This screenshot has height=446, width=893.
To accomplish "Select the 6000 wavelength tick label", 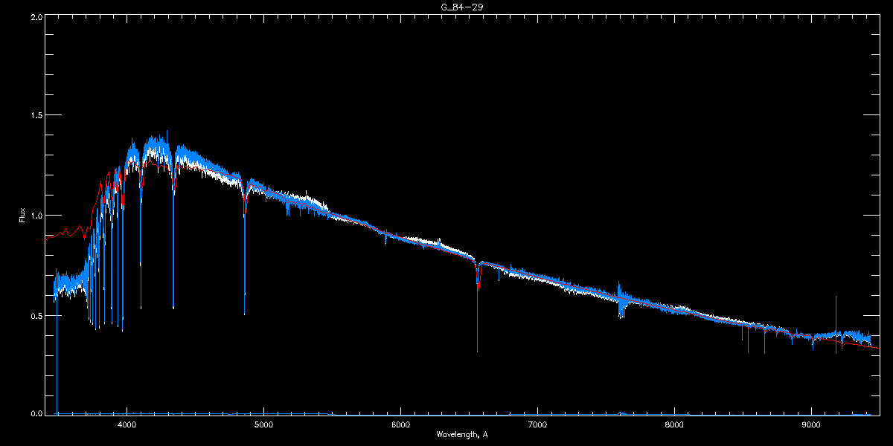I will coord(400,424).
